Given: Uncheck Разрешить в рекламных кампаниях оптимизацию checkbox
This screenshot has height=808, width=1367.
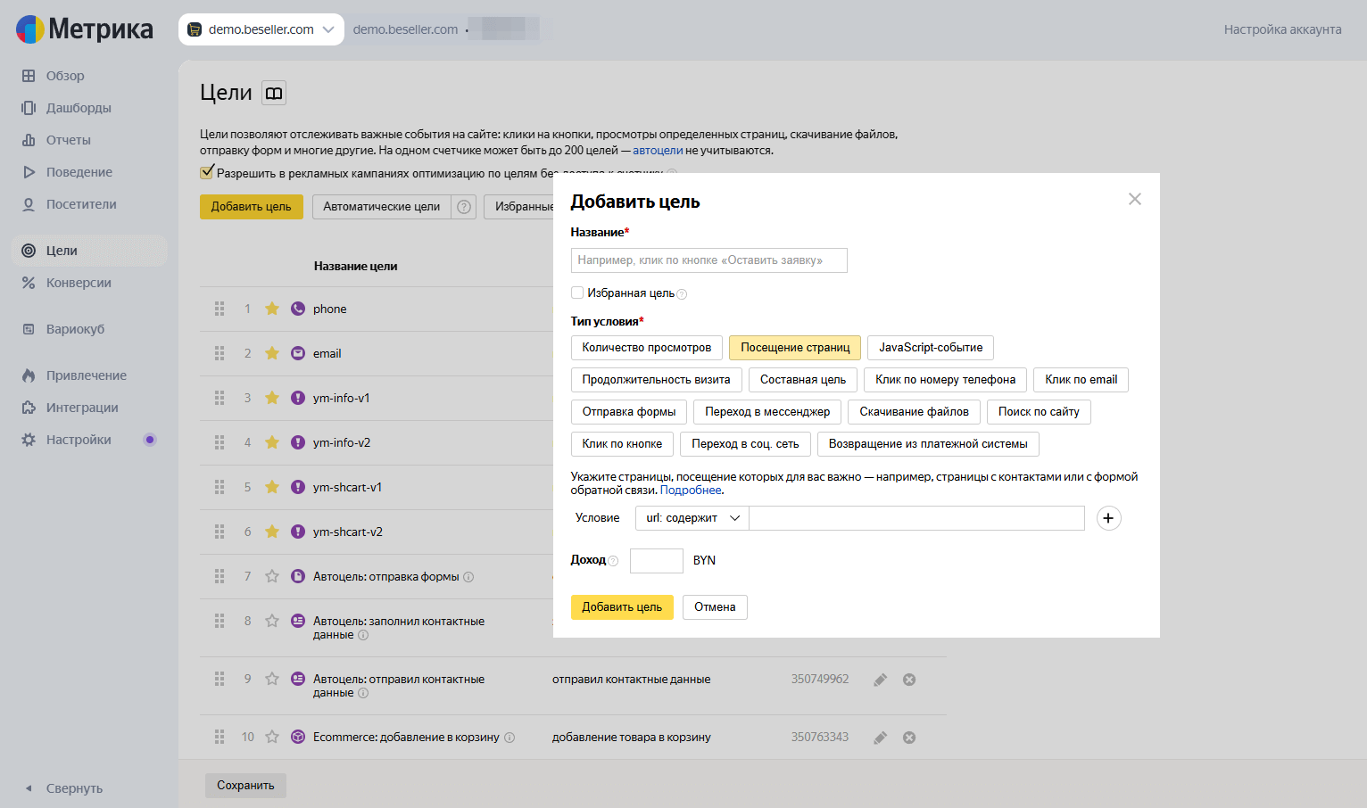Looking at the screenshot, I should point(207,172).
